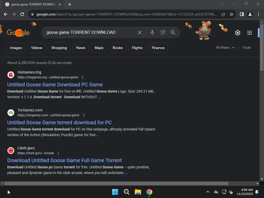
Task: Click the Chrome address bar URL
Action: pyautogui.click(x=126, y=14)
